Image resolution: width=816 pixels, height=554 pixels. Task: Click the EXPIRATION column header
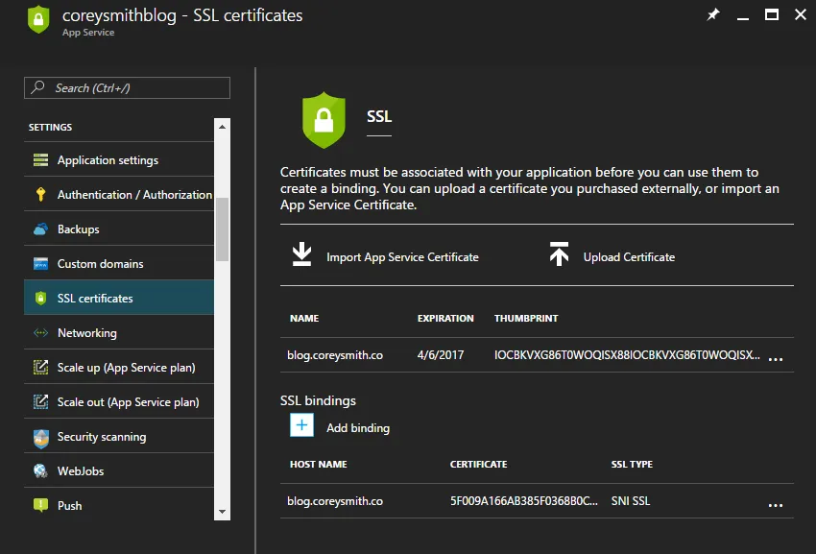click(445, 318)
